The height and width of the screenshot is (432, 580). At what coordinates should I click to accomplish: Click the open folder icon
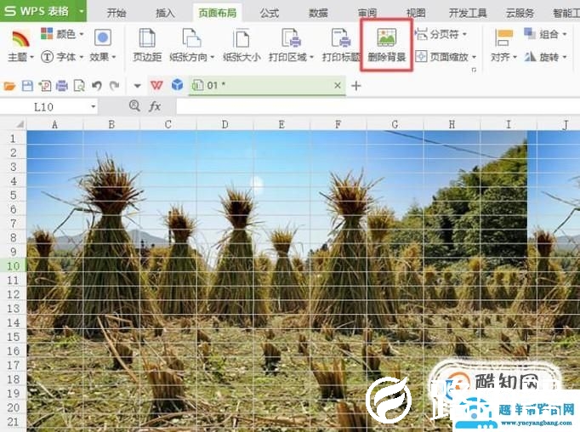9,86
